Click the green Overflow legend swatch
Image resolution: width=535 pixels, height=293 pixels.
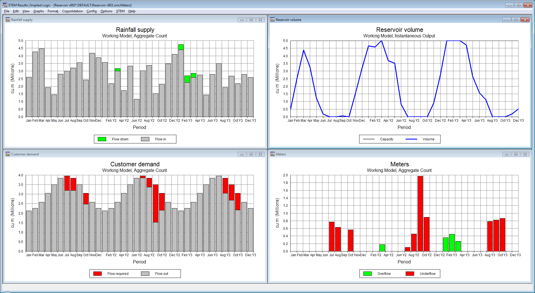pos(368,274)
